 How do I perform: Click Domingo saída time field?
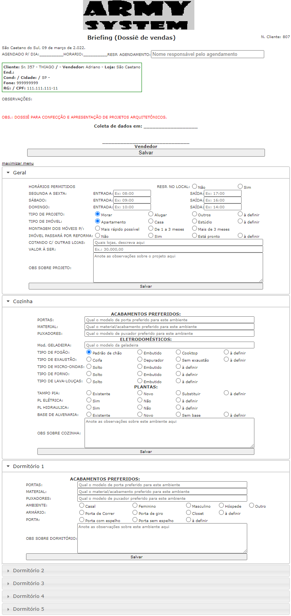click(223, 207)
